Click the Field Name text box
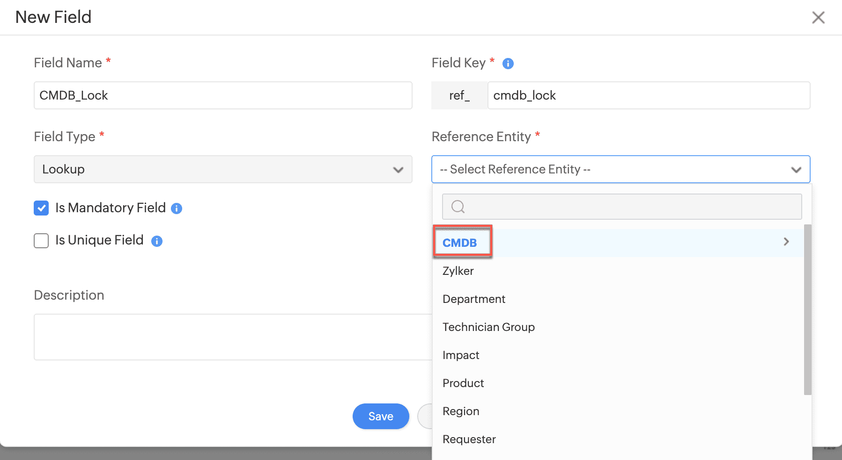This screenshot has height=460, width=842. pyautogui.click(x=223, y=95)
